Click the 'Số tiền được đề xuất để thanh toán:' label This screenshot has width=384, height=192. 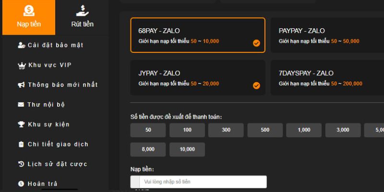tap(176, 117)
